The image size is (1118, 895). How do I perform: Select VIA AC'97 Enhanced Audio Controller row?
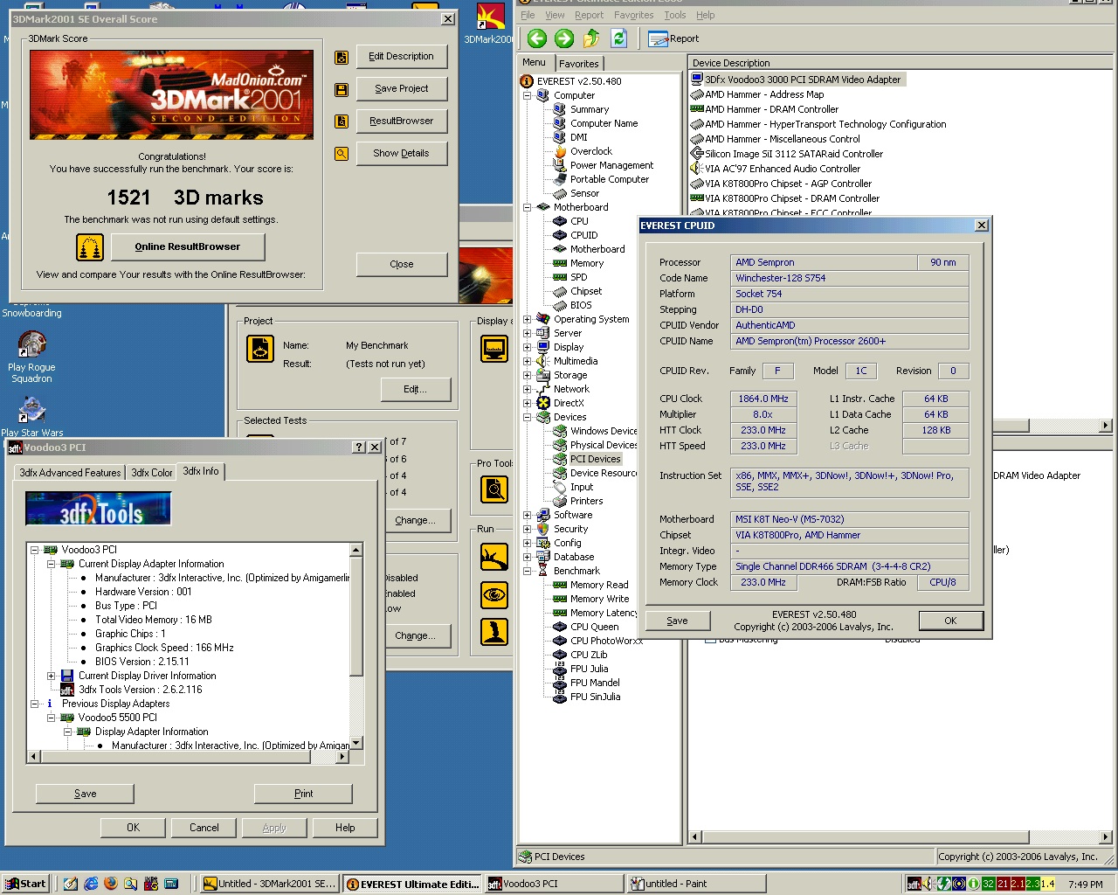pos(776,169)
